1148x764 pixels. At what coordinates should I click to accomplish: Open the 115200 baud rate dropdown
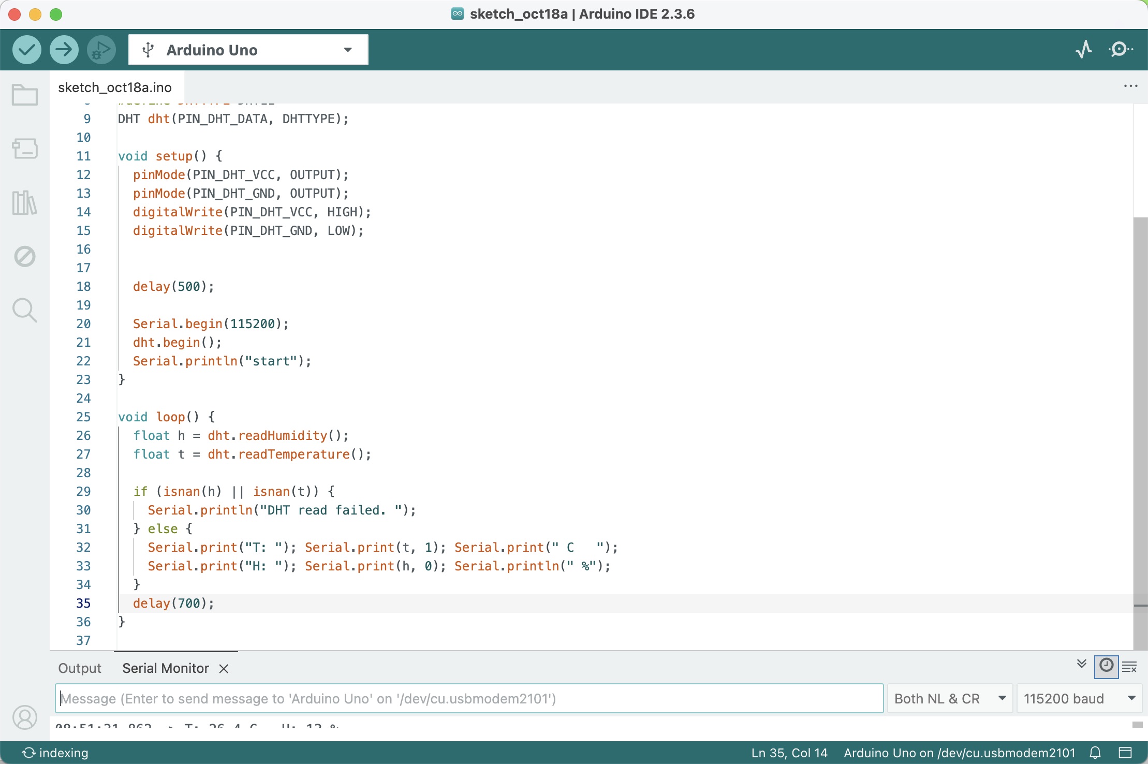coord(1080,698)
